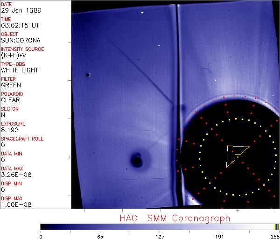Click the rainbow stripes at color bar end
280x239 pixels.
[276, 227]
